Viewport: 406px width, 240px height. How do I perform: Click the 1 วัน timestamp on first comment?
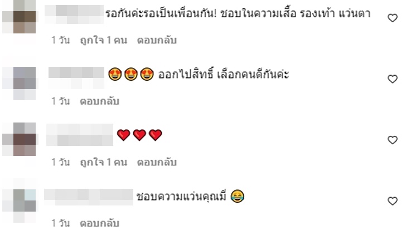61,40
